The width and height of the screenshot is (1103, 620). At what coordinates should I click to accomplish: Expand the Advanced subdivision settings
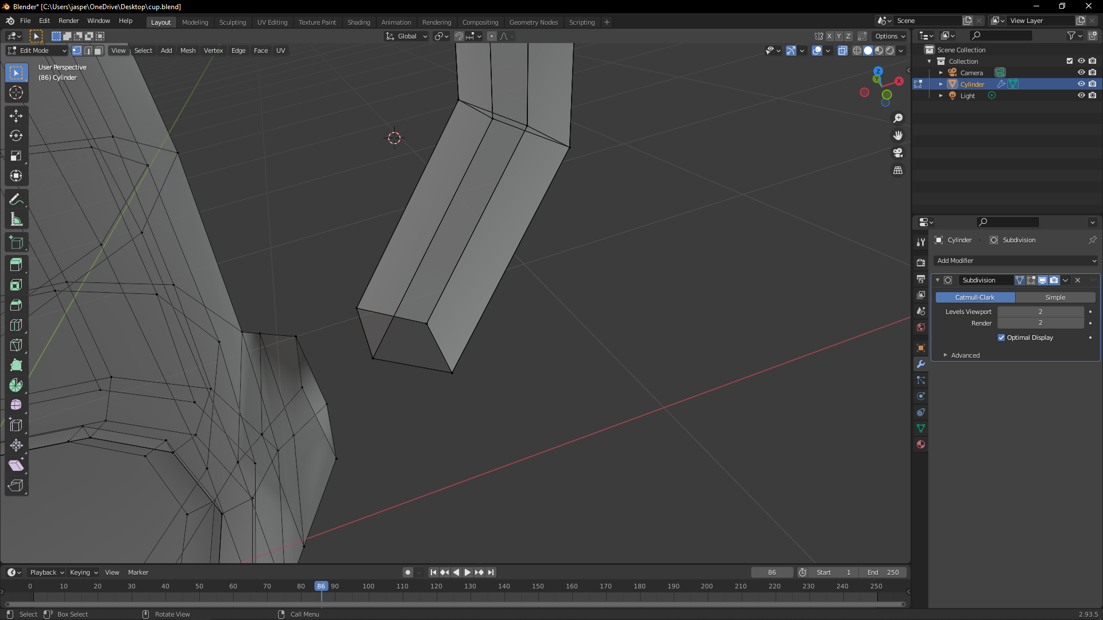pos(965,355)
